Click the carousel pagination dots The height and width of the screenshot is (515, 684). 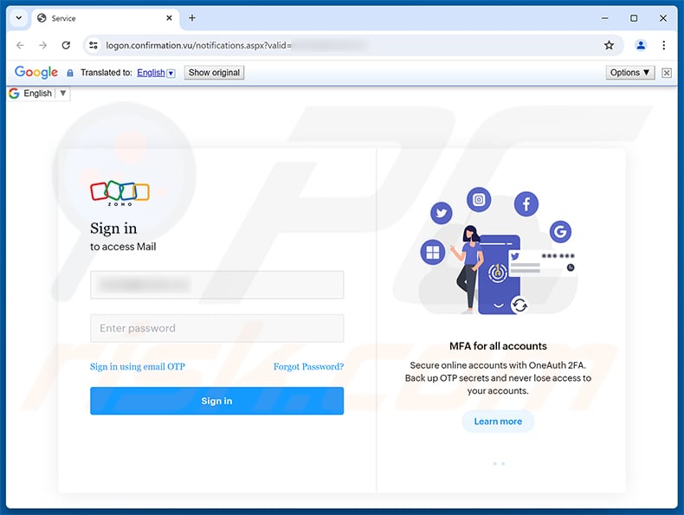click(x=499, y=464)
